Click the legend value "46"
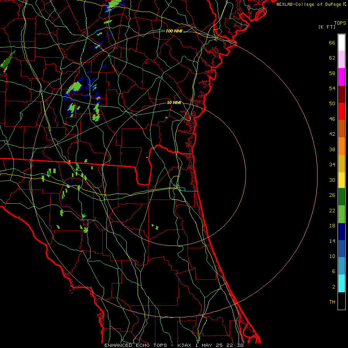The width and height of the screenshot is (348, 348). point(332,119)
